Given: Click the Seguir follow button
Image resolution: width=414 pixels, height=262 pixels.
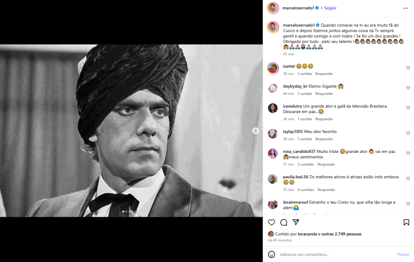Looking at the screenshot, I should click(x=331, y=8).
